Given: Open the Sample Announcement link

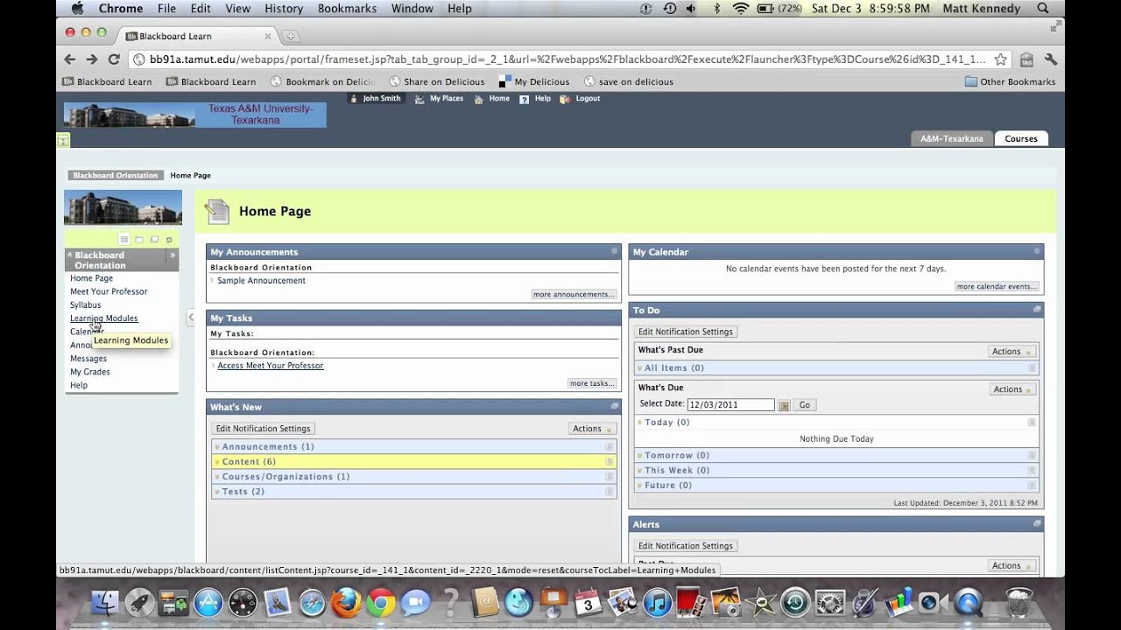Looking at the screenshot, I should click(x=261, y=281).
